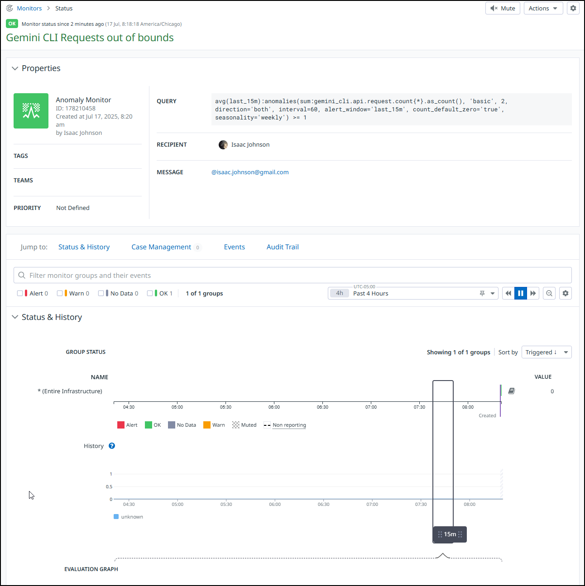Focus the filter monitor groups search field
The image size is (585, 586).
(x=292, y=275)
